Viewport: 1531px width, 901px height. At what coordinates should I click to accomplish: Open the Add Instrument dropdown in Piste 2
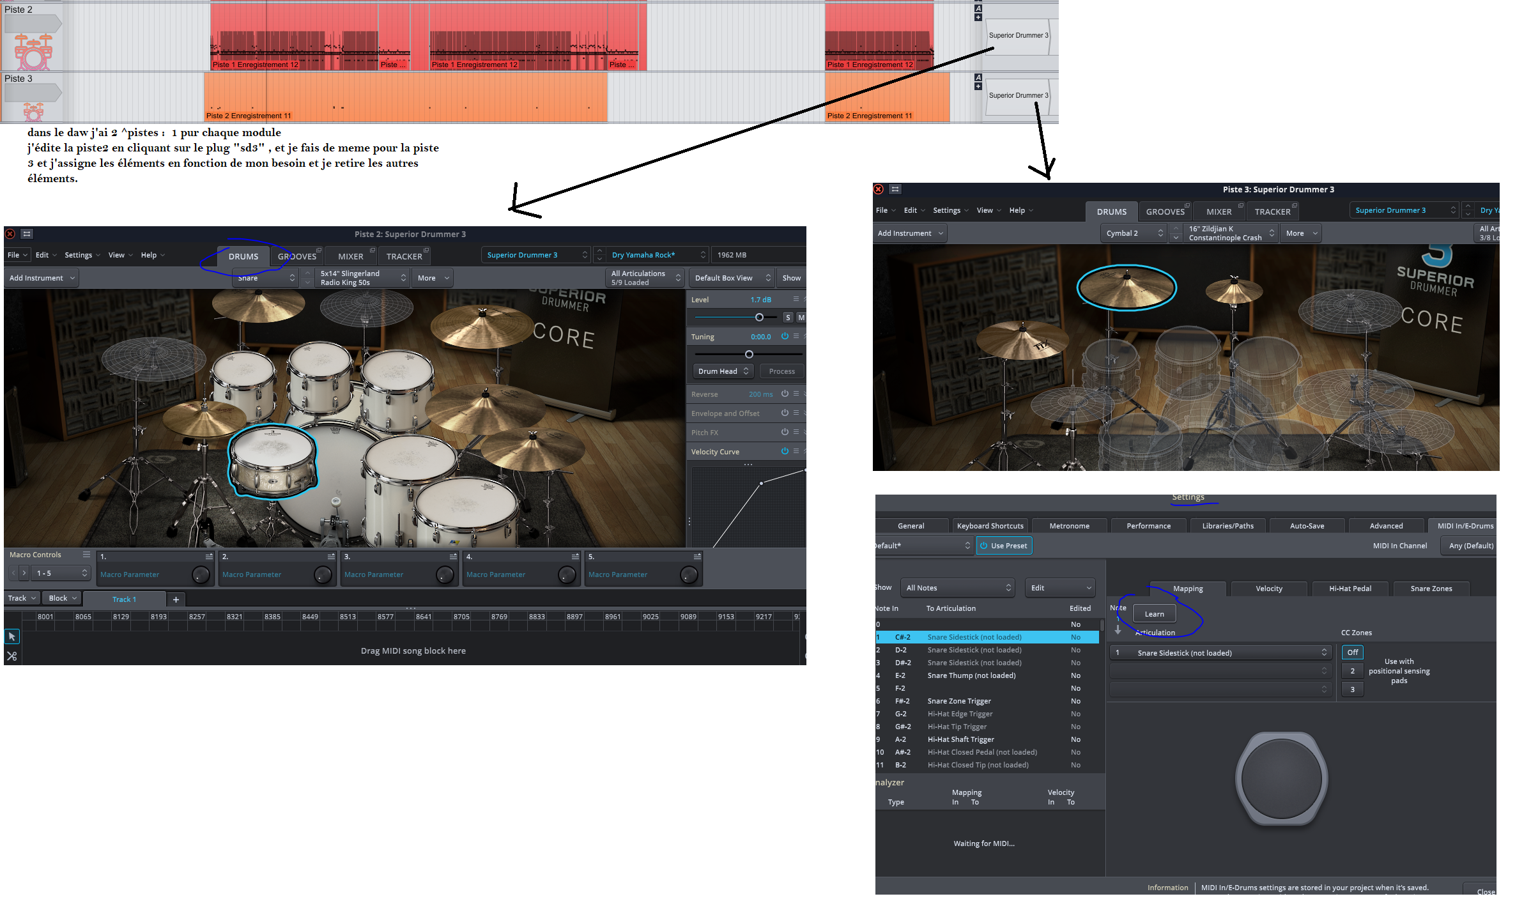pyautogui.click(x=42, y=278)
